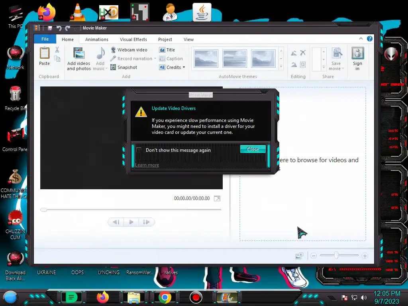408x306 pixels.
Task: Click zoom in plus button
Action: pos(365,256)
